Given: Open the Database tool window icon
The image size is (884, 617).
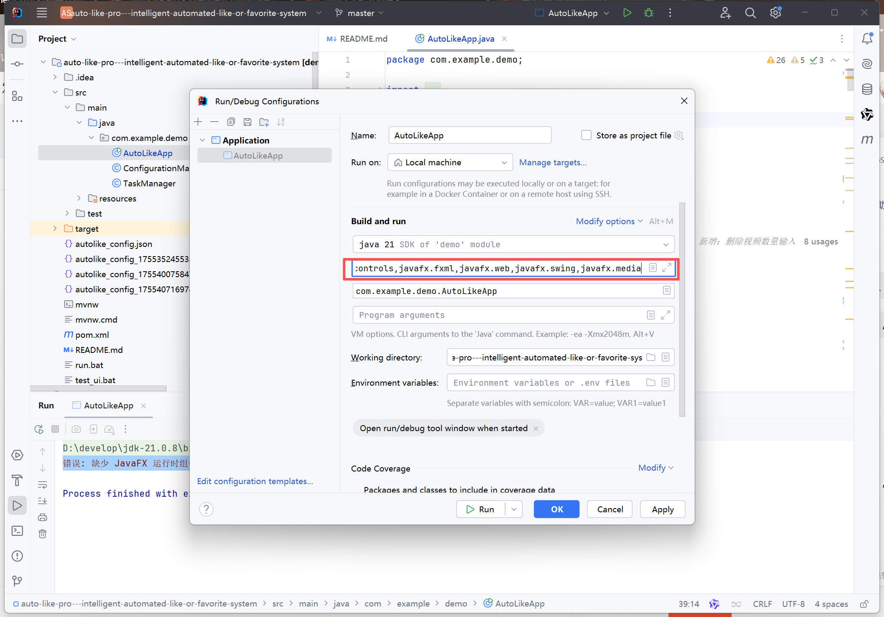Looking at the screenshot, I should pos(867,89).
